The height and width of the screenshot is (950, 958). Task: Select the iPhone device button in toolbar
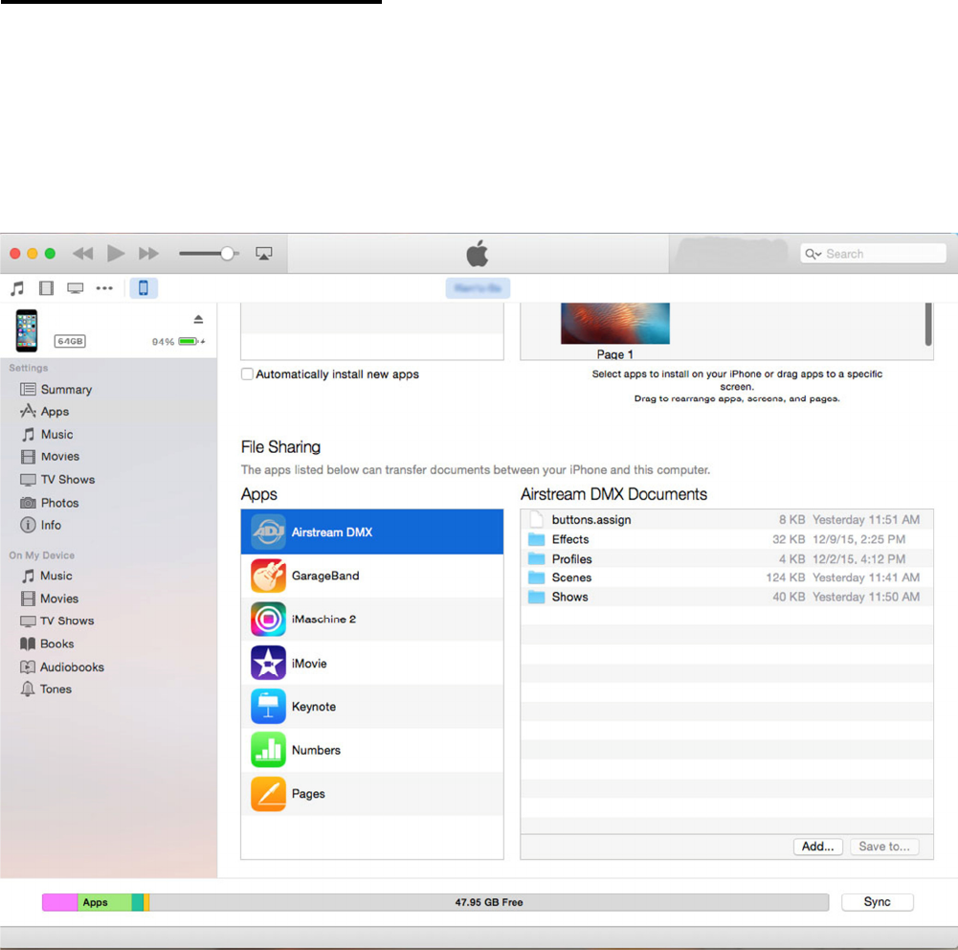143,288
